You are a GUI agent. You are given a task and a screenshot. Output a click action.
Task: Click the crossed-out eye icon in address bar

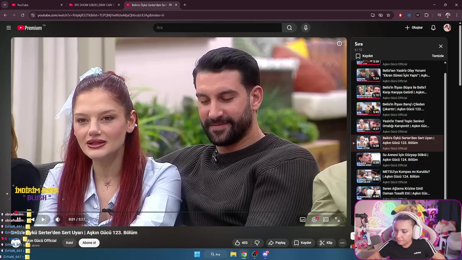[380, 15]
